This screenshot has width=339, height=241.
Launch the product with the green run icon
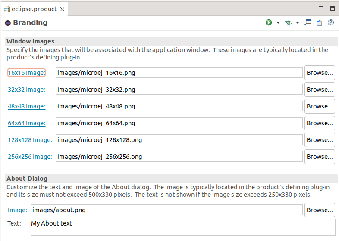pyautogui.click(x=269, y=23)
